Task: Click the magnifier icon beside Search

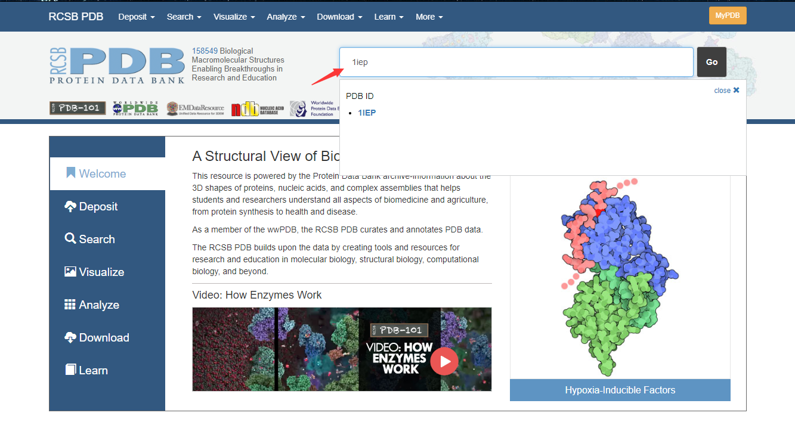Action: coord(70,238)
